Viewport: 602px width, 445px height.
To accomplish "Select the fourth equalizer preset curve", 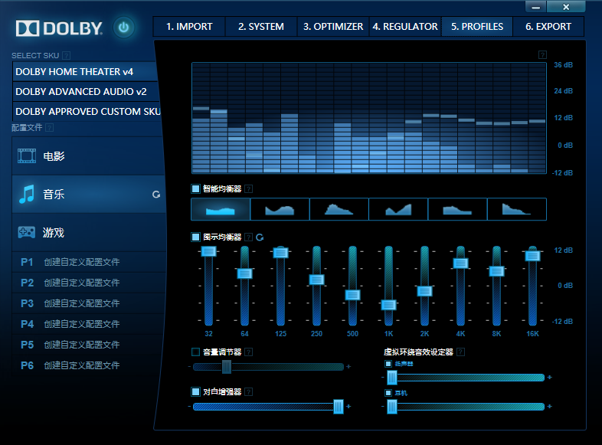I will 398,209.
